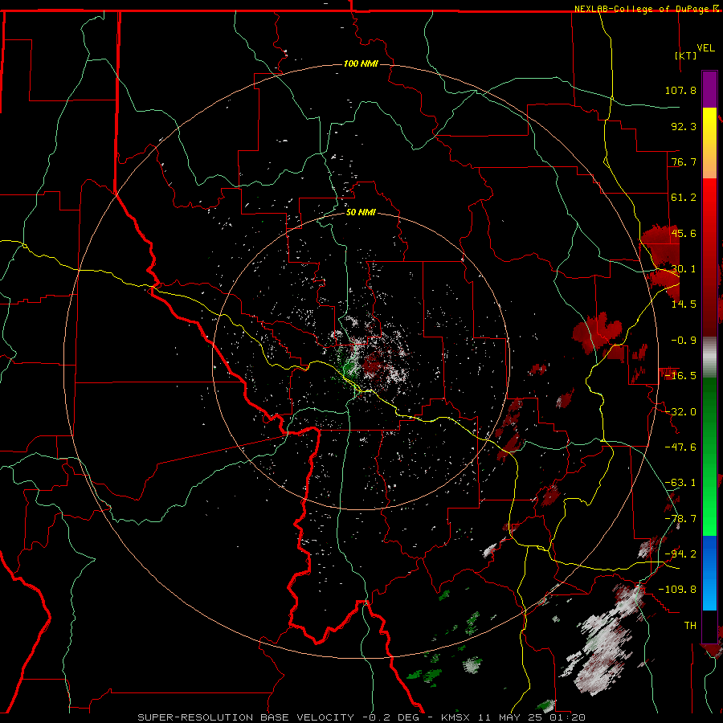Click the -0.9 velocity scale value
This screenshot has height=723, width=723.
[684, 341]
